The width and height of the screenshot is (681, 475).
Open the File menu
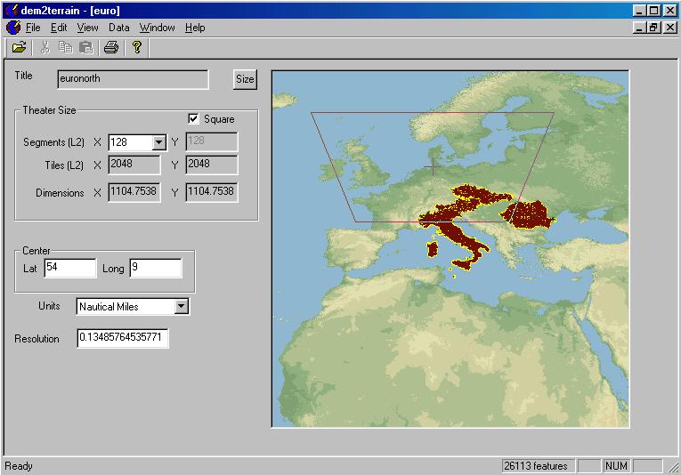pyautogui.click(x=33, y=28)
